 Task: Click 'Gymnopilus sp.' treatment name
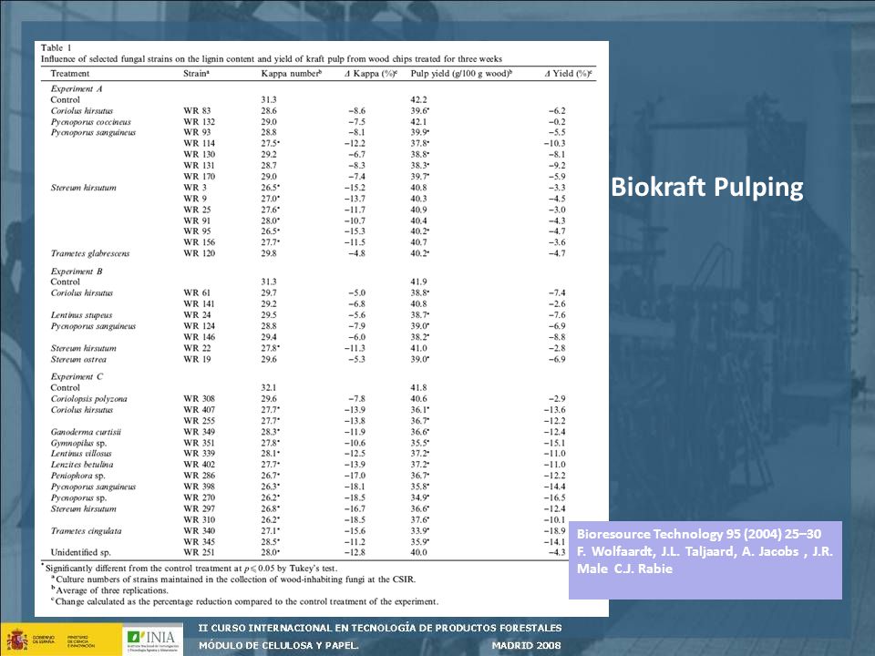click(78, 443)
